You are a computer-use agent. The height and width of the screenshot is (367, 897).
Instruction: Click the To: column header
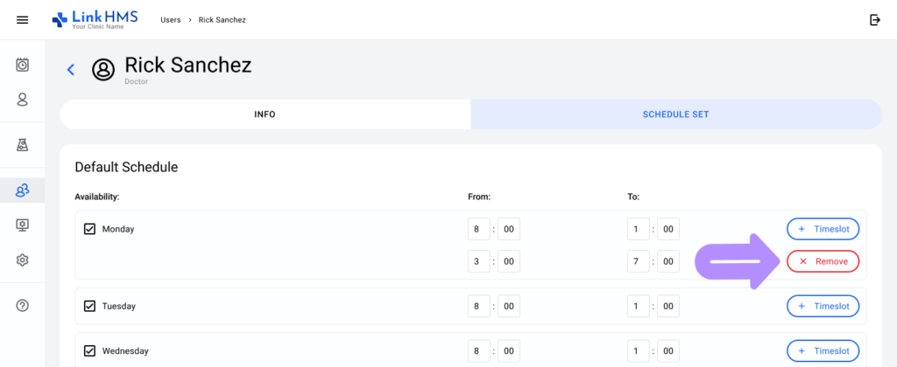pos(633,197)
